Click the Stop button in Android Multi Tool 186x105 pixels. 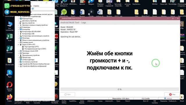point(172,94)
